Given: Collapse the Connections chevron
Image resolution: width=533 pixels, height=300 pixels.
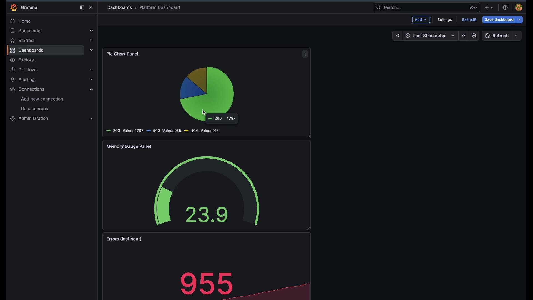Looking at the screenshot, I should [x=92, y=89].
